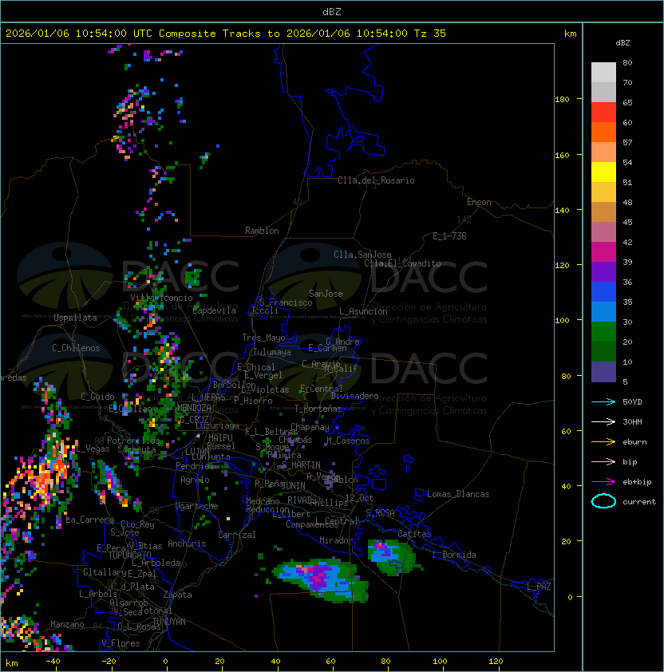Screen dimensions: 664x672
Task: Pick the dark green 10-20 dBZ swatch
Action: pos(603,352)
